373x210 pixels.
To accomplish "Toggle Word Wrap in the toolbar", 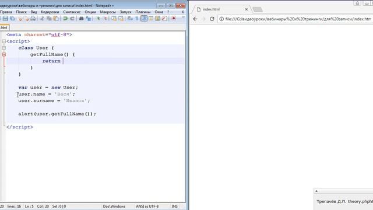I will tap(130, 18).
